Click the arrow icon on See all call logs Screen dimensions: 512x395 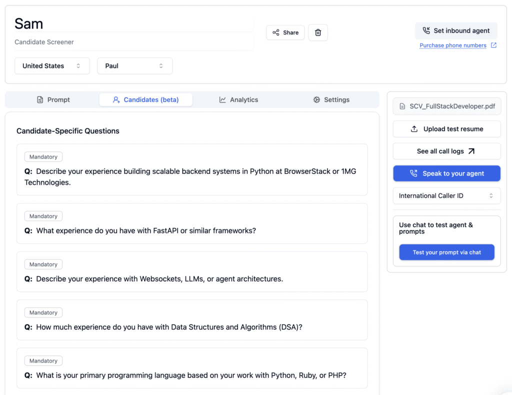[471, 151]
